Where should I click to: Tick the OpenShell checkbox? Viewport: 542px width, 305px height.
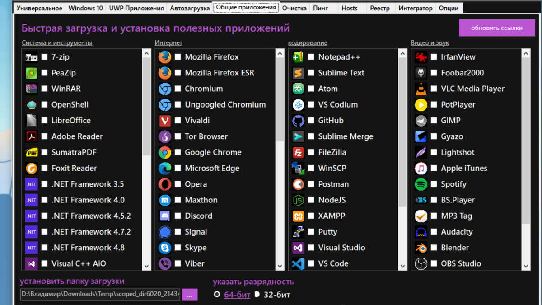(44, 105)
